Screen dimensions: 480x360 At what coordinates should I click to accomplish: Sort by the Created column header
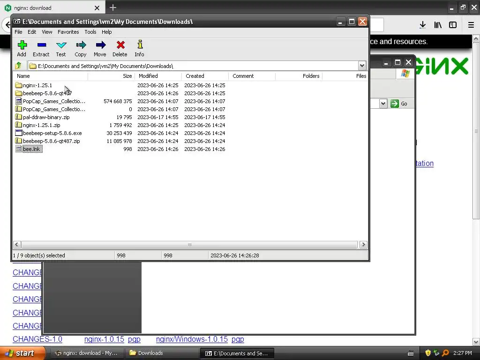205,76
